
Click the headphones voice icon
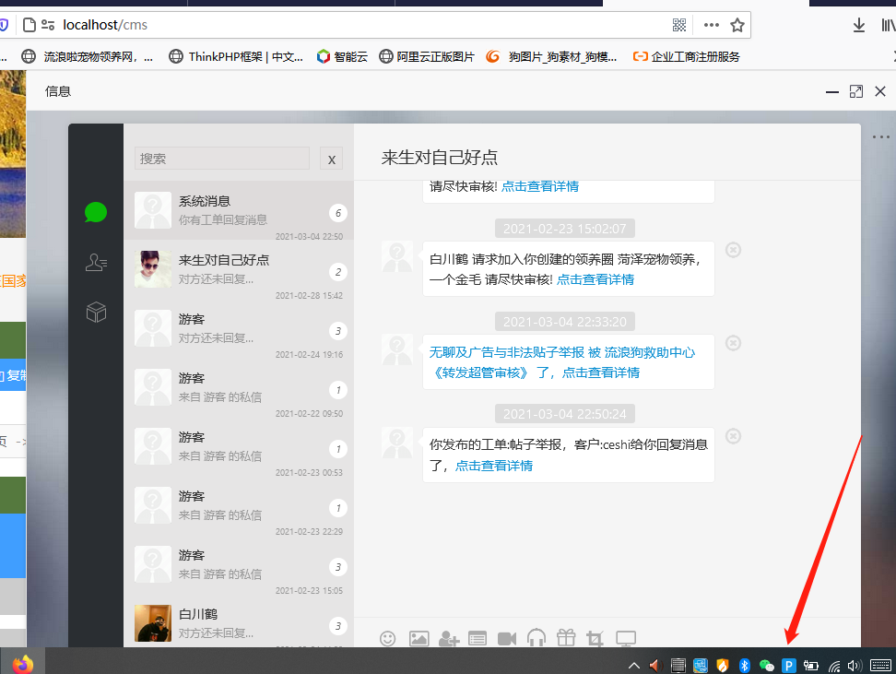(x=536, y=638)
